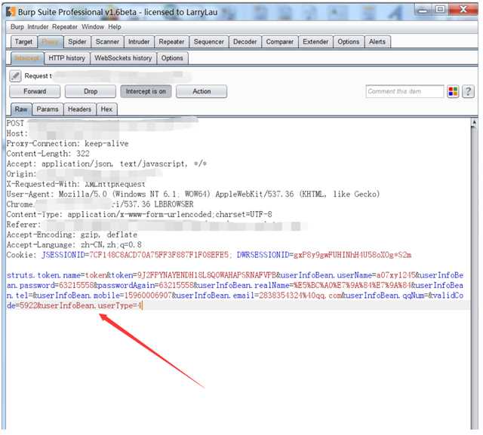Open the WebSockets history sub-tab
483x435 pixels.
pyautogui.click(x=123, y=58)
